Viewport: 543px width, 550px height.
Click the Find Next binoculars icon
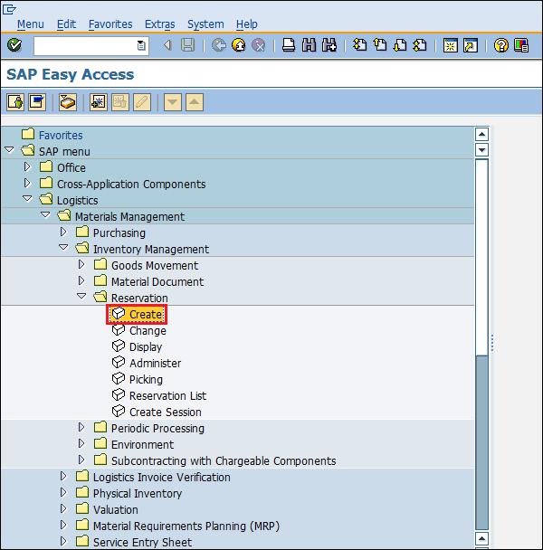(329, 45)
